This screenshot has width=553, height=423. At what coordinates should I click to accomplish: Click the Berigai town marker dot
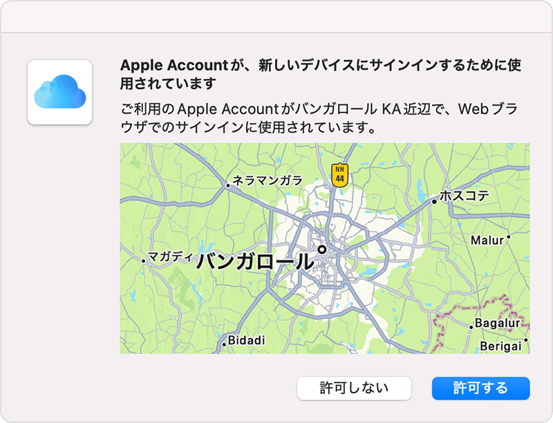(526, 340)
